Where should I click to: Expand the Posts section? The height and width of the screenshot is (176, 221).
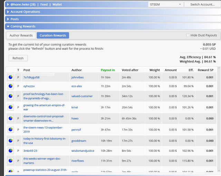coord(15,19)
